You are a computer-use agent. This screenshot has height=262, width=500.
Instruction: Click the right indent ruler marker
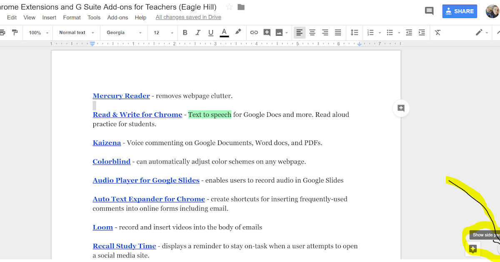tap(359, 44)
